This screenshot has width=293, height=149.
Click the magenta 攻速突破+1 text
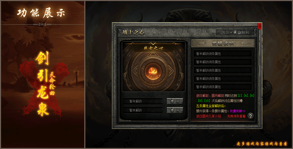(237, 111)
